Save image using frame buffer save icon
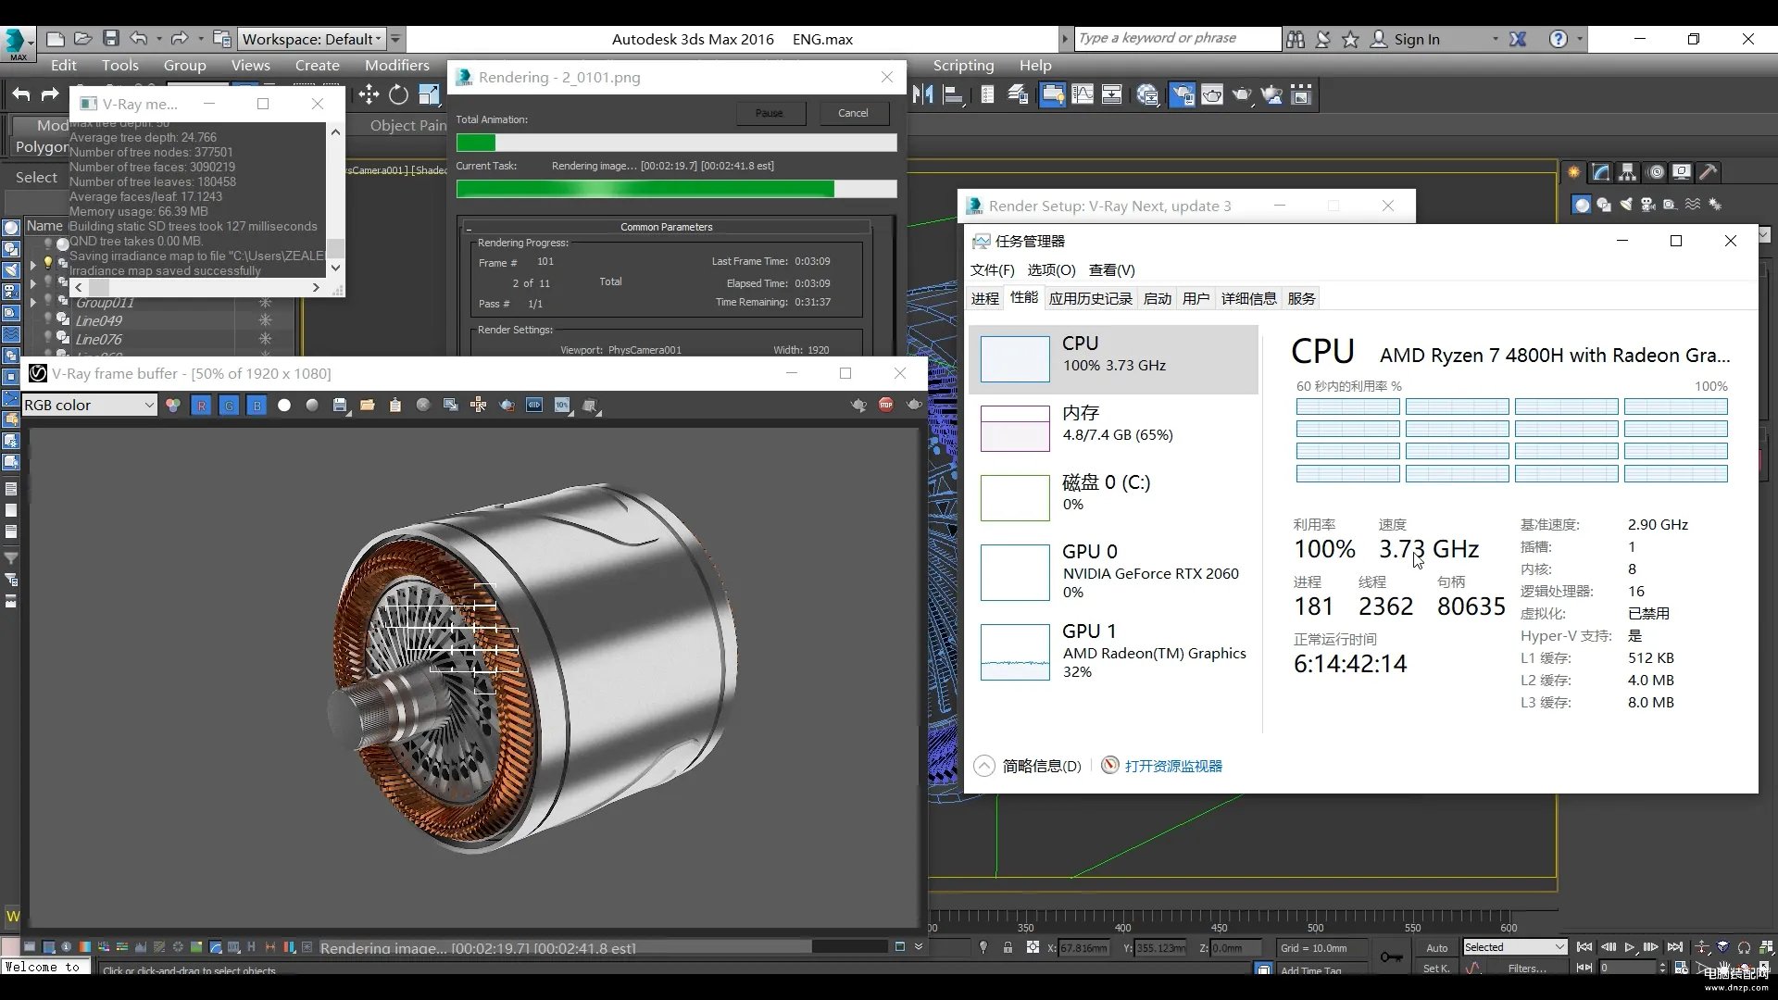The height and width of the screenshot is (1000, 1778). [340, 405]
